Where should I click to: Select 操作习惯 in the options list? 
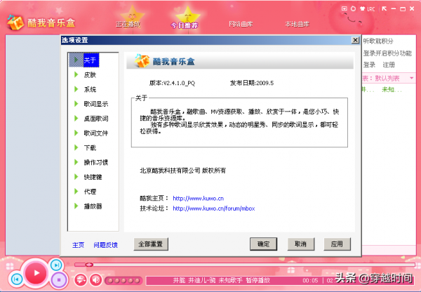[x=96, y=162]
